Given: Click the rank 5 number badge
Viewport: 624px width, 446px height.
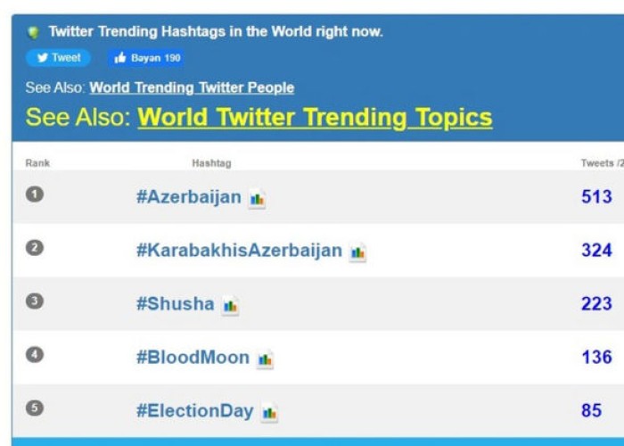Looking at the screenshot, I should tap(35, 408).
